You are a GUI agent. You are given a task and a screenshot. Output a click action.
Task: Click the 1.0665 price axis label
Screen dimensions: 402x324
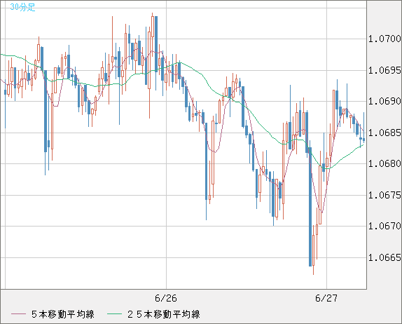coord(384,257)
